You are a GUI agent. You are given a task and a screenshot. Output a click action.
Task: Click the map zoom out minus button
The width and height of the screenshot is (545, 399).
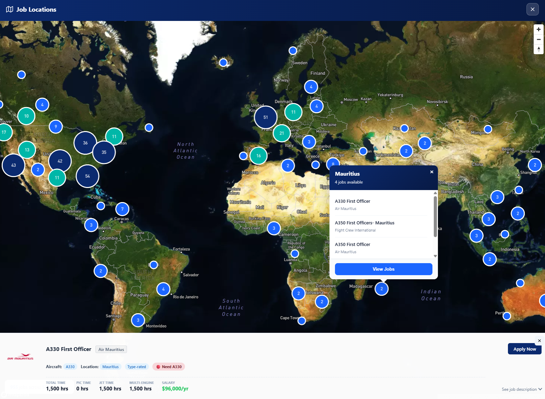tap(538, 39)
